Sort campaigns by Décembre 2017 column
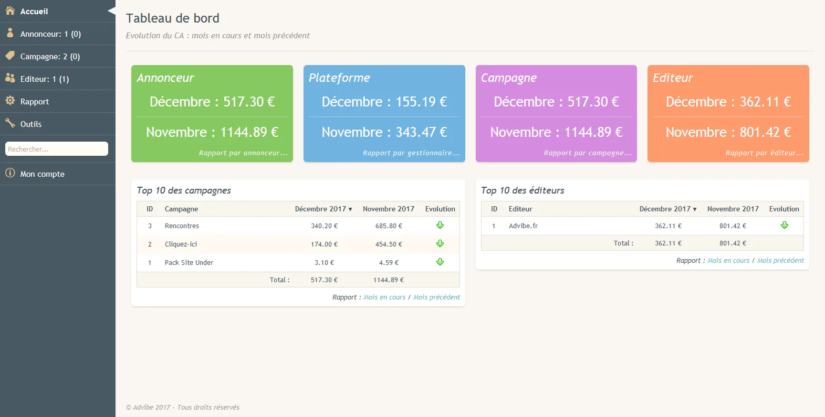Image resolution: width=825 pixels, height=417 pixels. click(x=323, y=209)
